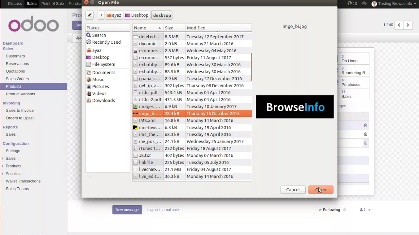Open Customers in Odoo sidebar

pyautogui.click(x=15, y=56)
